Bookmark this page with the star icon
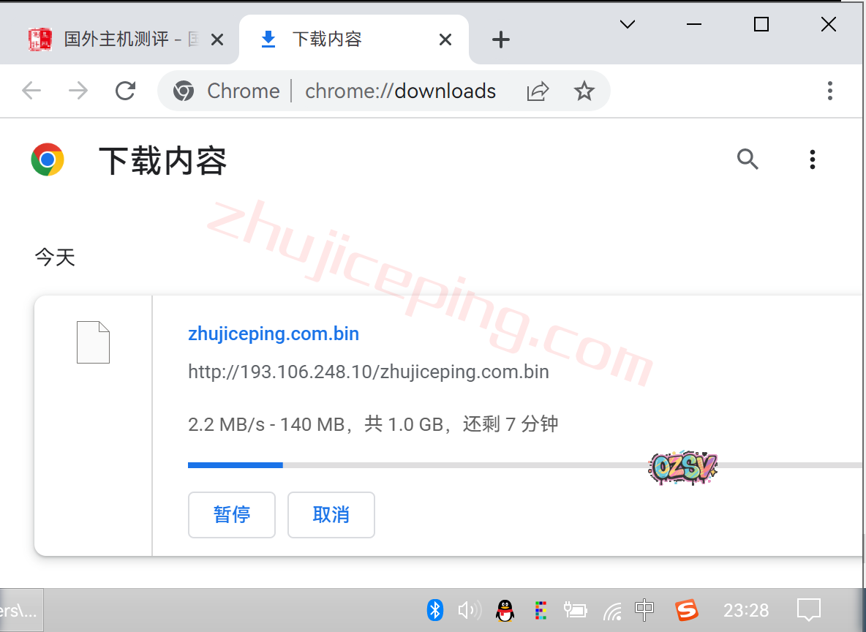The height and width of the screenshot is (632, 866). pyautogui.click(x=584, y=91)
